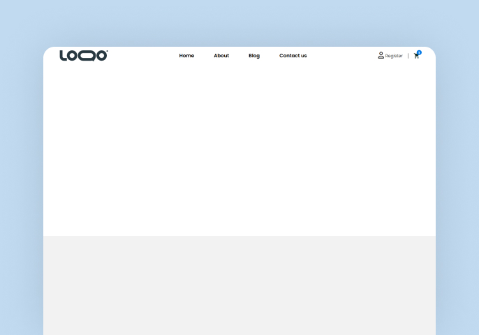
Task: Sign up using the Register text
Action: pos(394,56)
